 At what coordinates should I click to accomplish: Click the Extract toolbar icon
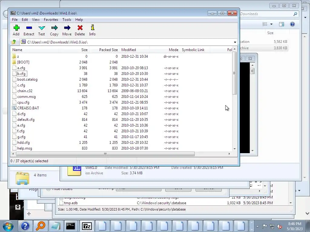29,28
